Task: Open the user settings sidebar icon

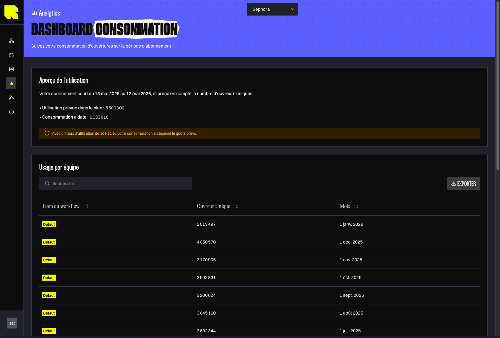Action: click(x=11, y=98)
